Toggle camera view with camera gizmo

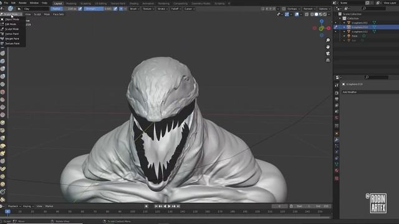(x=328, y=54)
